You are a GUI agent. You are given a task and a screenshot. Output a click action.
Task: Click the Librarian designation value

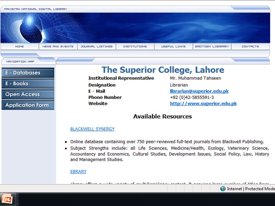tap(179, 85)
